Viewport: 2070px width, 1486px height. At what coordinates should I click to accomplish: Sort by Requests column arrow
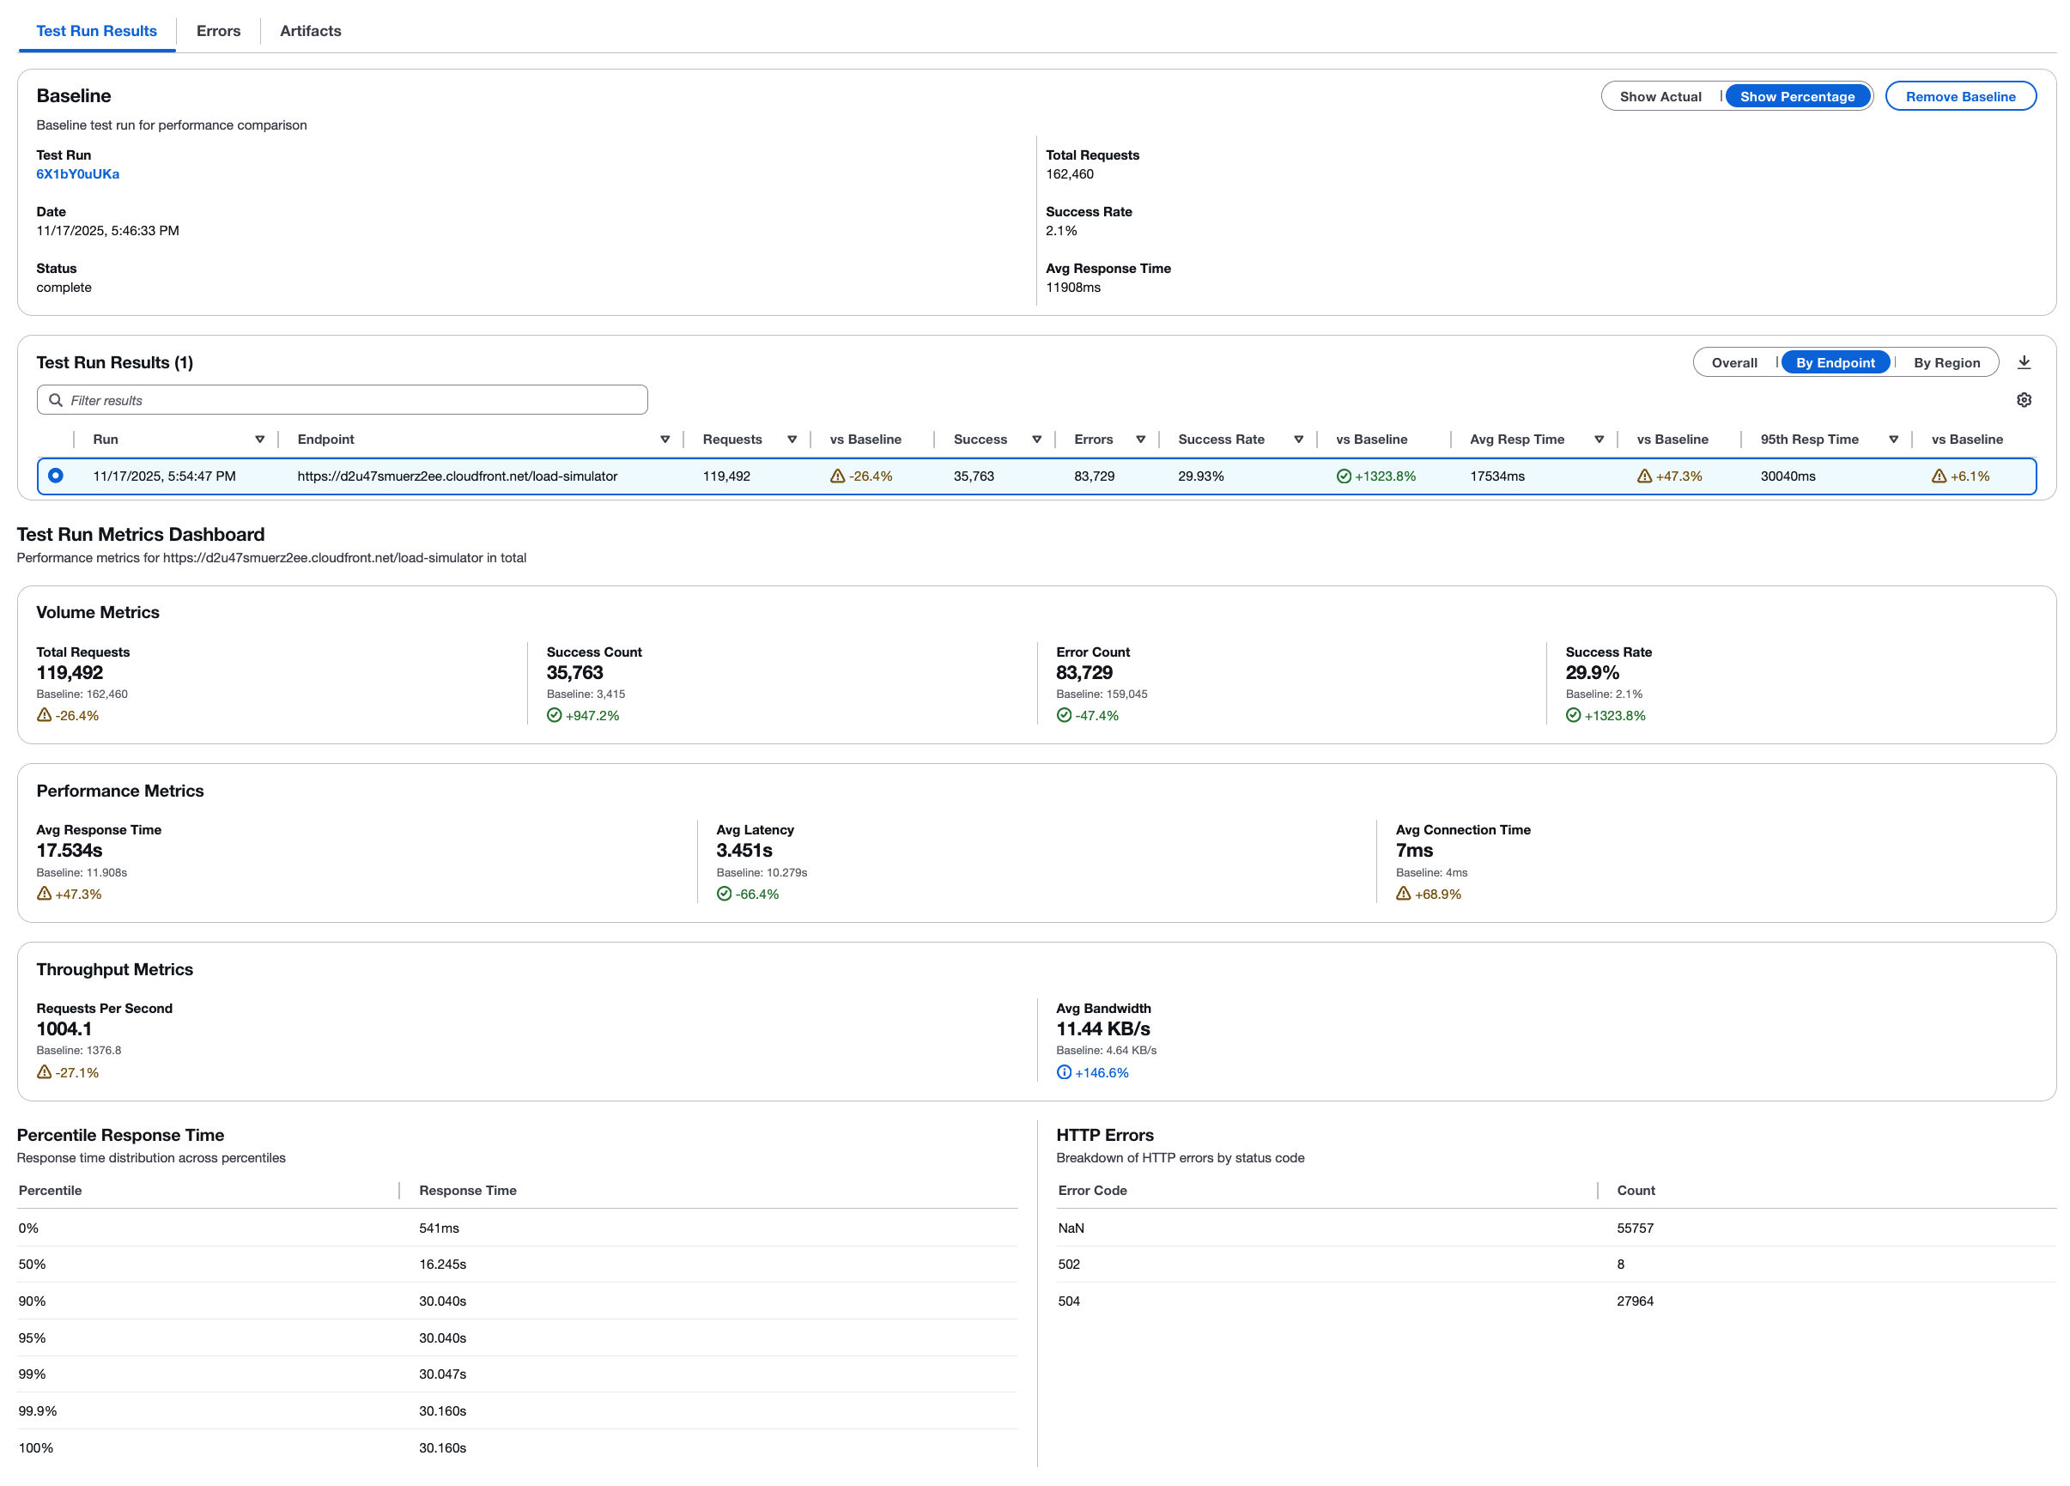pos(792,439)
